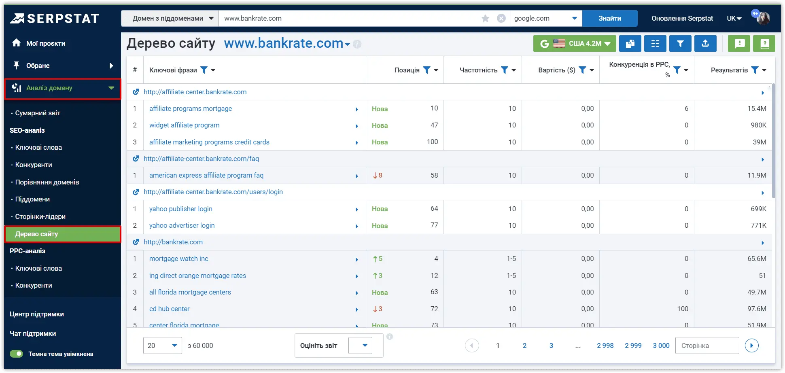Open the filter funnel toolbar button
The height and width of the screenshot is (373, 785).
[x=680, y=43]
